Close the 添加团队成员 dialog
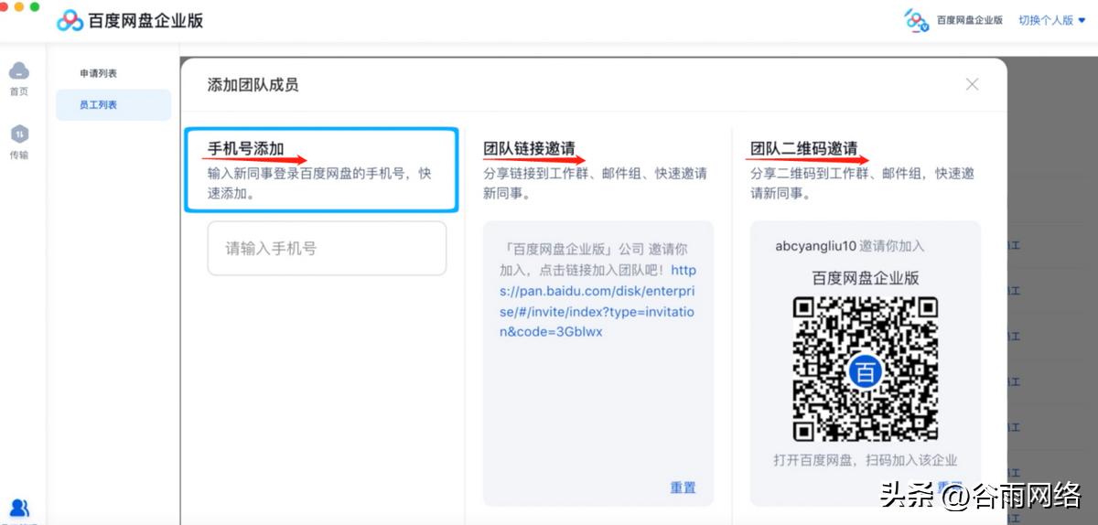This screenshot has width=1098, height=525. pos(972,84)
